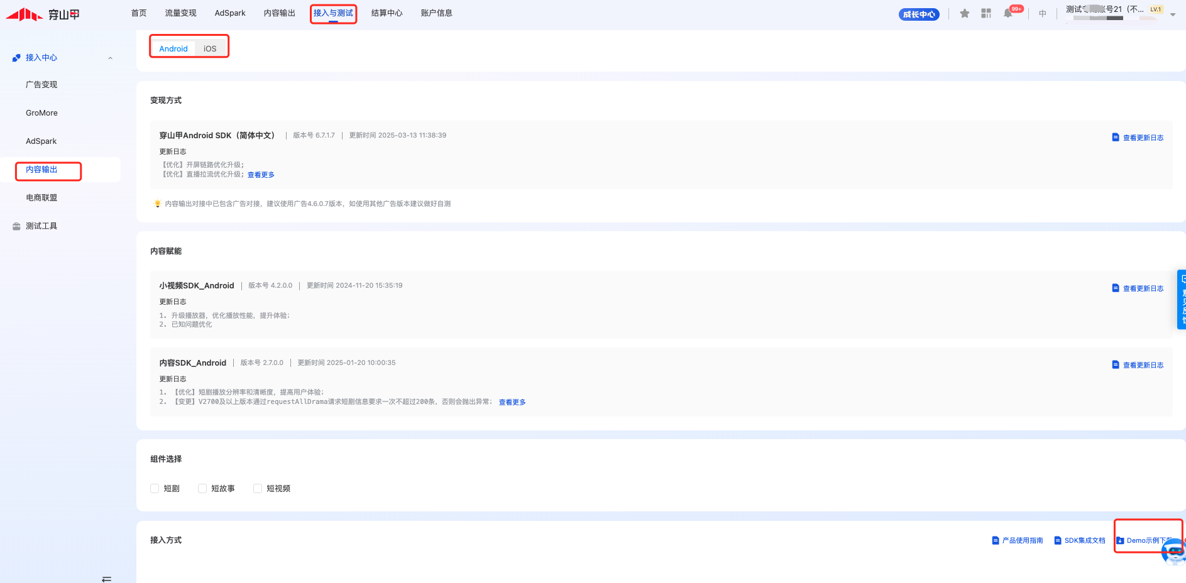The width and height of the screenshot is (1186, 583).
Task: Open 电商联盟 in the sidebar
Action: [x=41, y=198]
